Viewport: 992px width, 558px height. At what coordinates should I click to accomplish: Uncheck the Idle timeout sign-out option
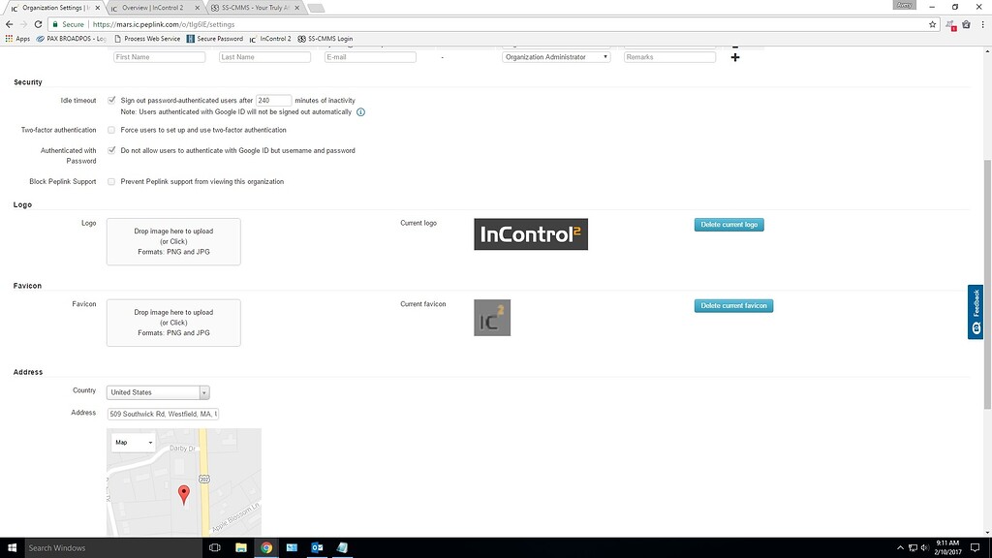point(111,100)
